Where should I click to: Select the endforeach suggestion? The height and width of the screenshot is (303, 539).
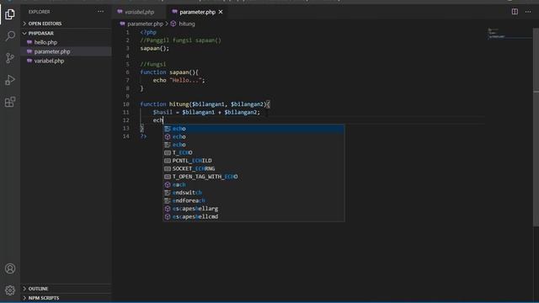pos(253,200)
